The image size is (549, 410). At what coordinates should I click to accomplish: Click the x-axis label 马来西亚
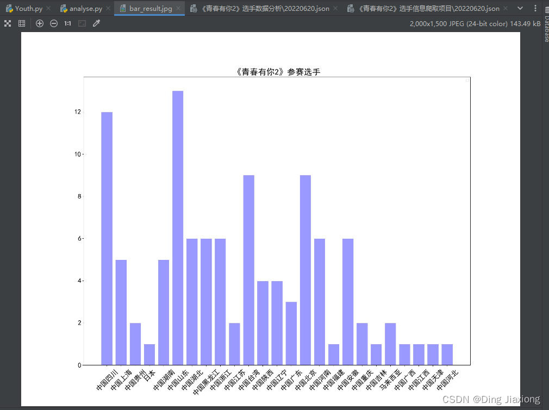pos(391,380)
